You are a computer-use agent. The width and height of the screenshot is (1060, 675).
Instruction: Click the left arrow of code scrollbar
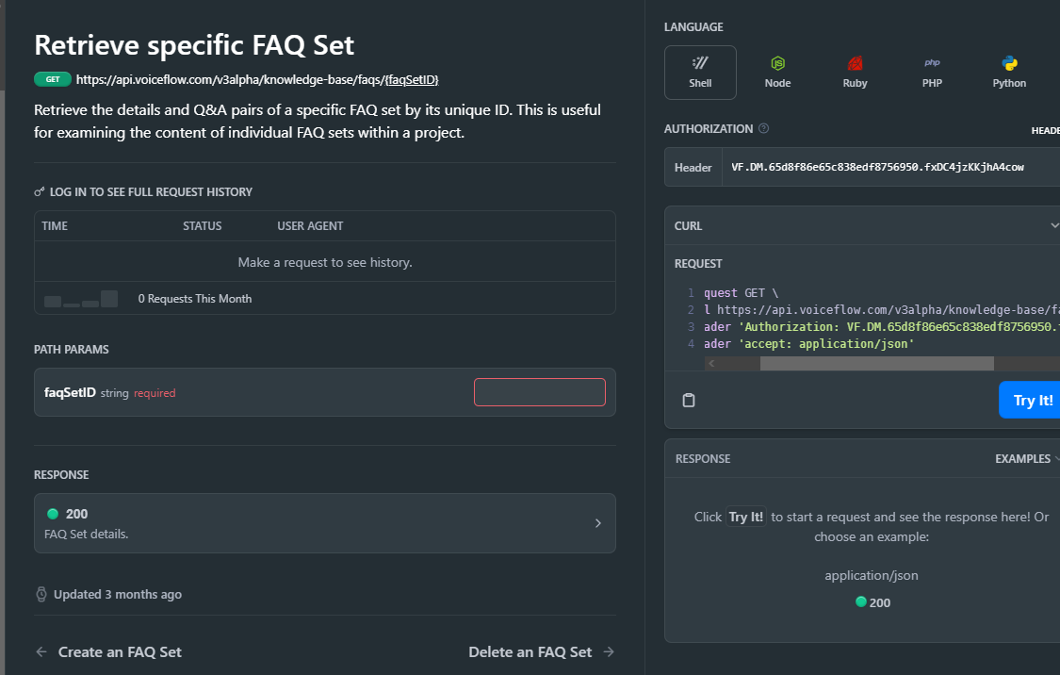point(711,364)
